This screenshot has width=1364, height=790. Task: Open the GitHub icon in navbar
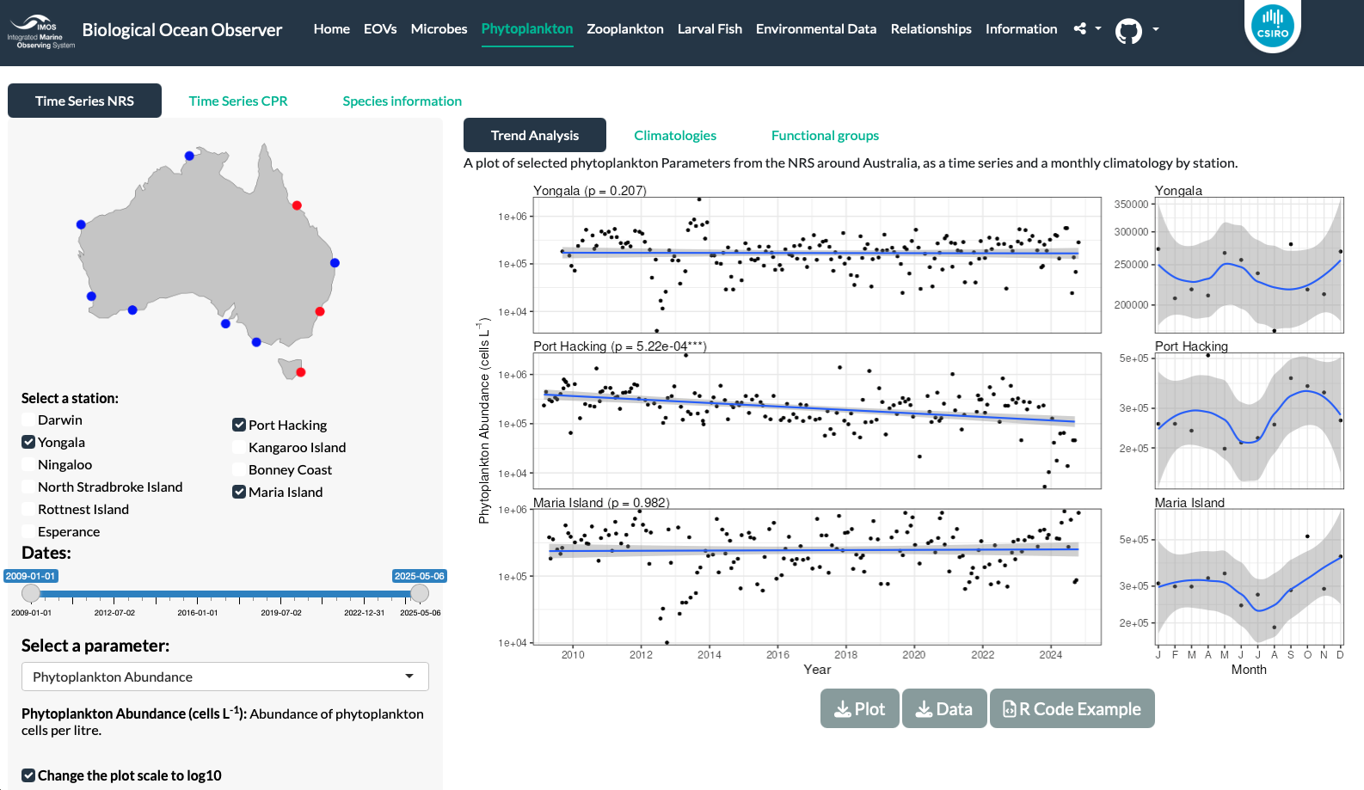tap(1128, 31)
